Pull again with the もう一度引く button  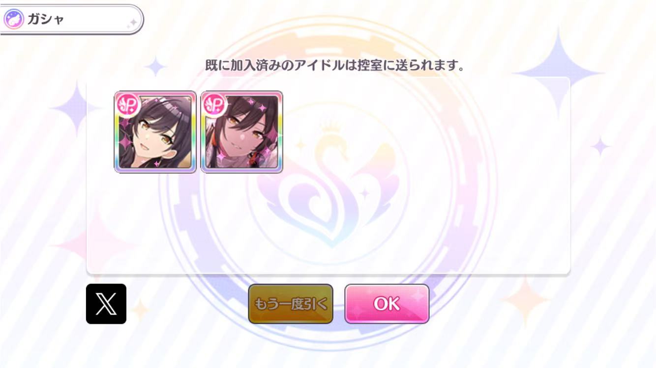coord(291,304)
